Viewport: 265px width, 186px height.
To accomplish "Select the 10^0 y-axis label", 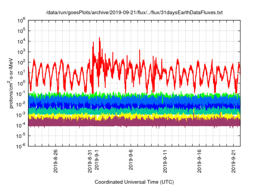I will [x=21, y=83].
